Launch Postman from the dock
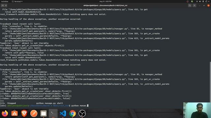 point(34,113)
